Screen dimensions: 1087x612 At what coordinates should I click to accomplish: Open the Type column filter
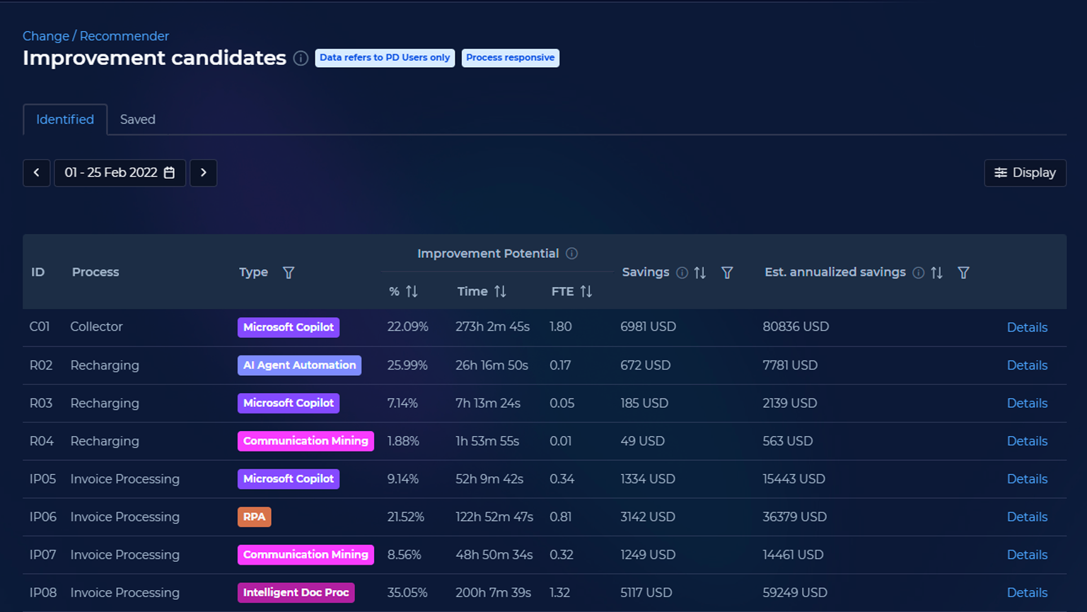coord(289,273)
